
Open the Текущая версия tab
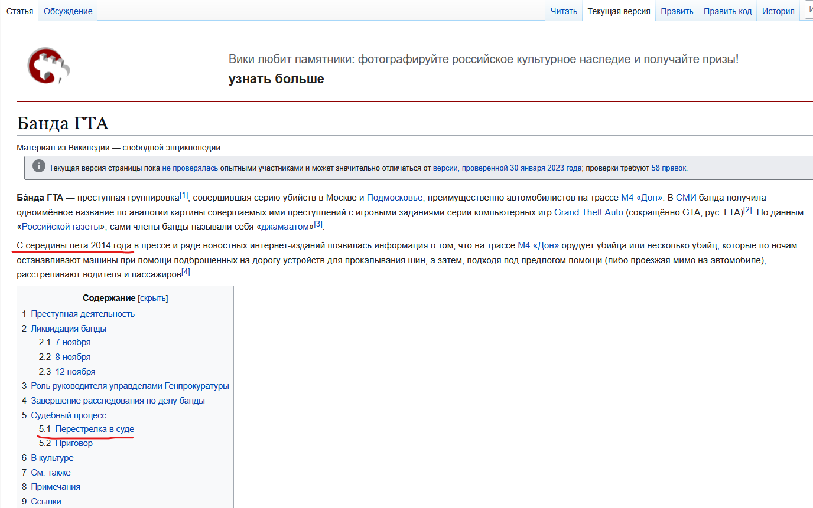619,11
